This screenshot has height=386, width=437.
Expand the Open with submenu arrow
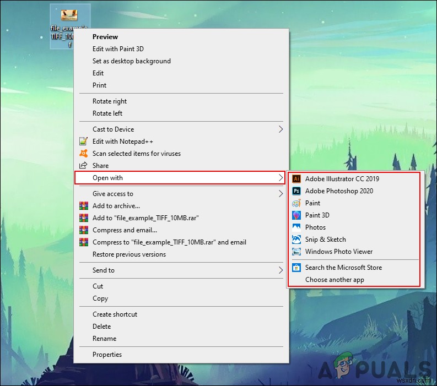[x=280, y=178]
